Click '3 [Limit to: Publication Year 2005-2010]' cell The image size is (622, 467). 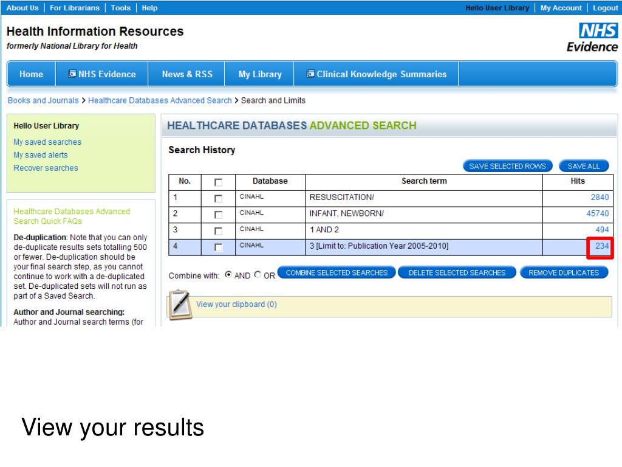point(423,247)
